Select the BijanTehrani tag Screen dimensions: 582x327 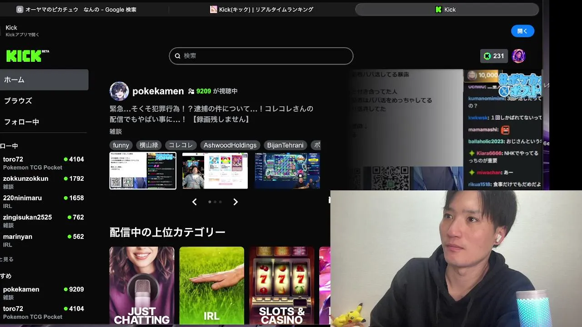point(285,145)
